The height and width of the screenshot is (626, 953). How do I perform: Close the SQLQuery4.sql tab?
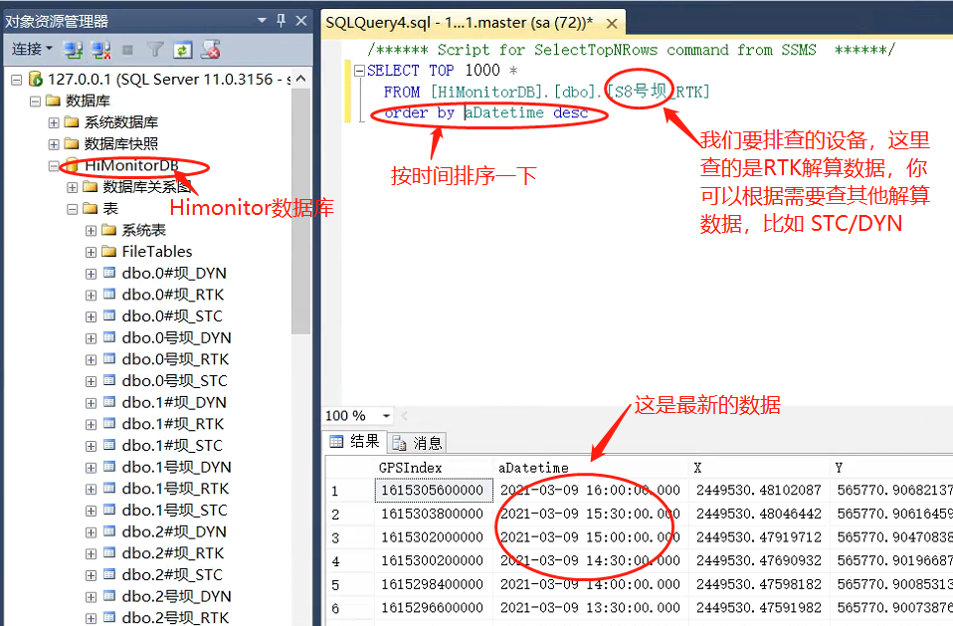612,22
